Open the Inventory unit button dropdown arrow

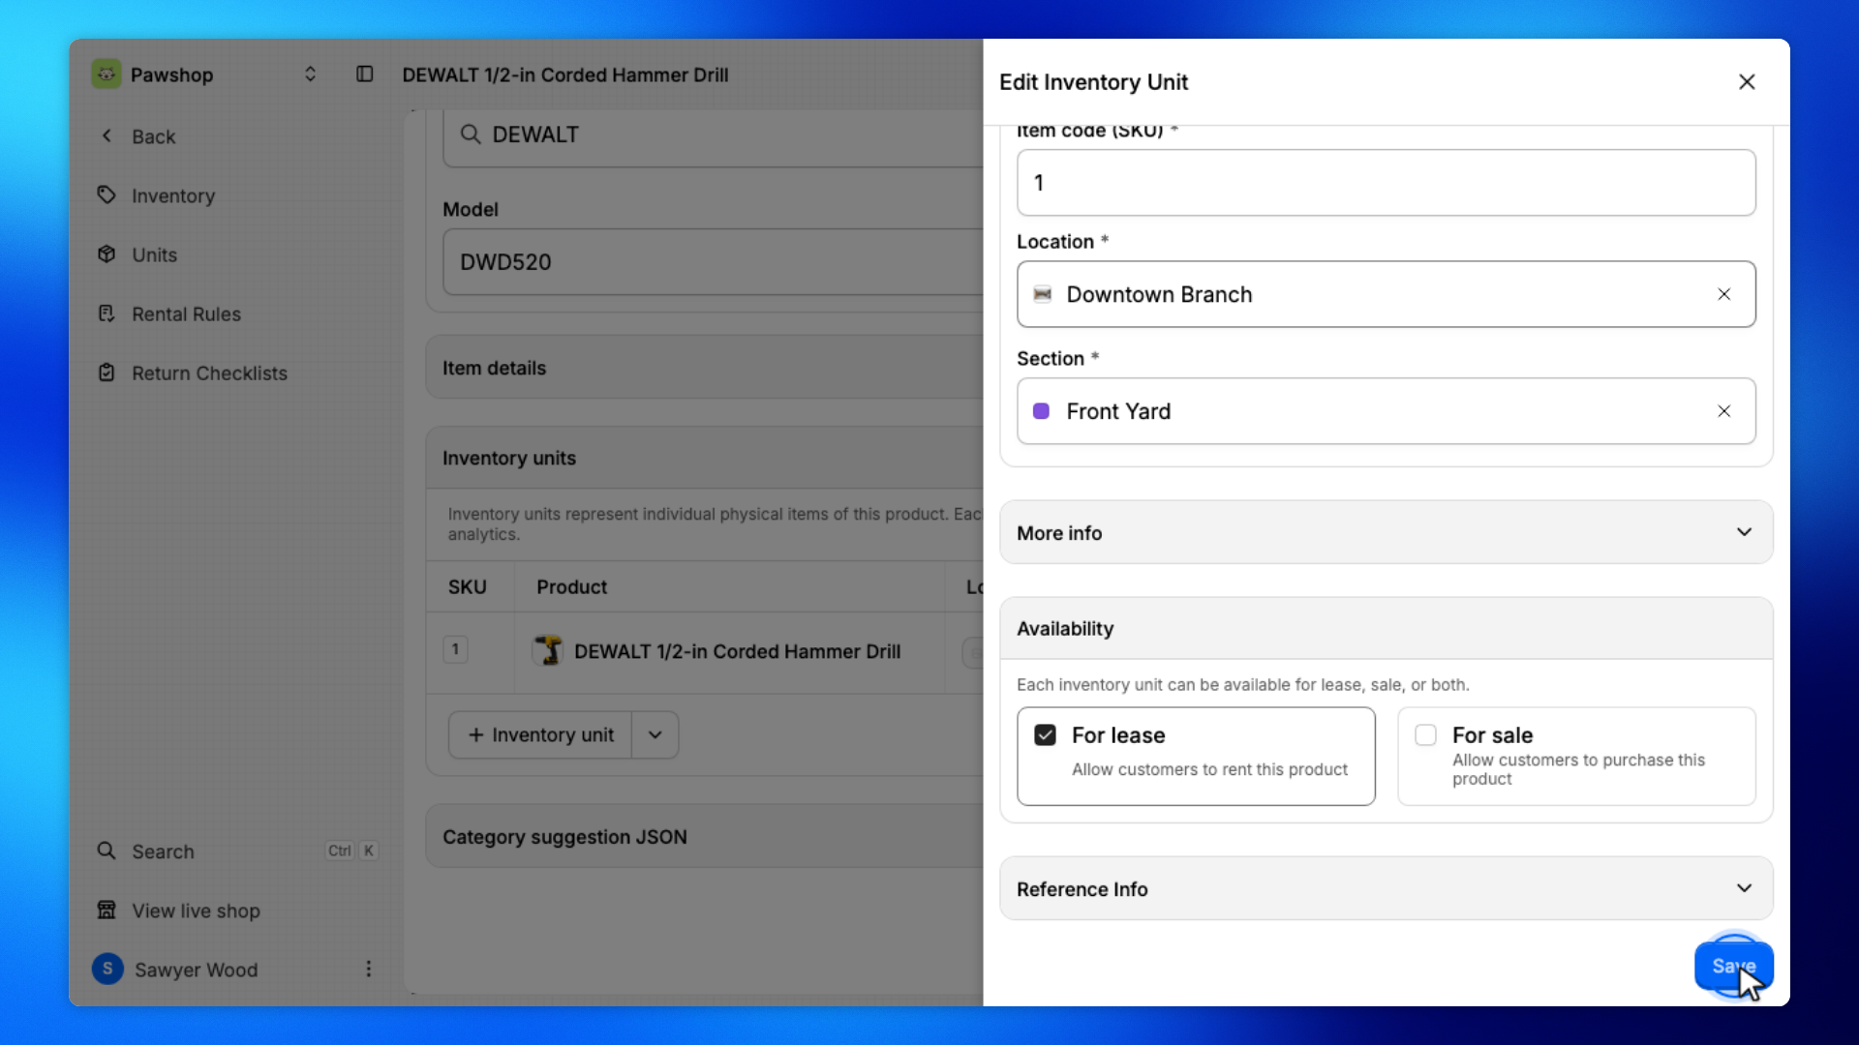click(x=655, y=735)
